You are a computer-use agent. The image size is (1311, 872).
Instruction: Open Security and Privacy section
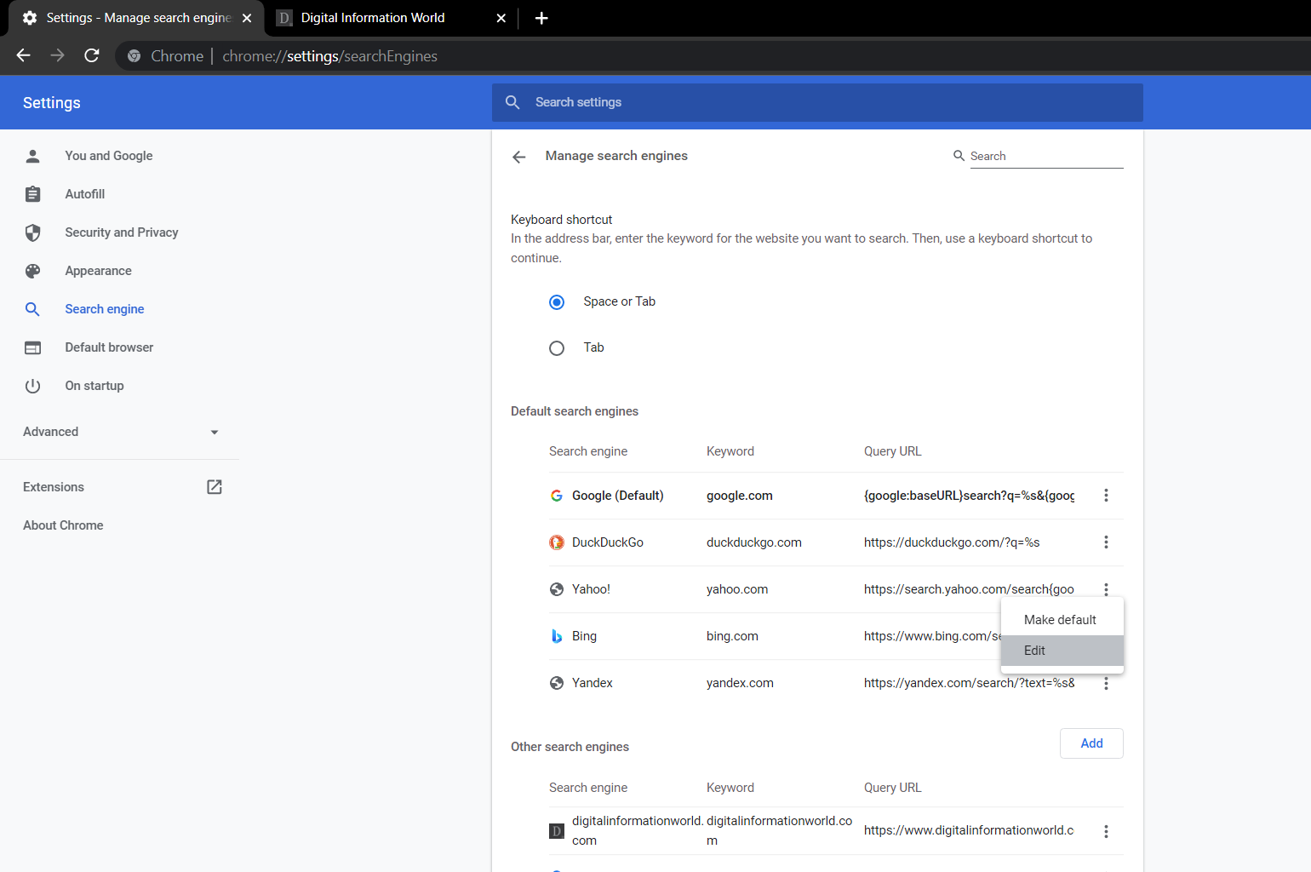point(122,232)
